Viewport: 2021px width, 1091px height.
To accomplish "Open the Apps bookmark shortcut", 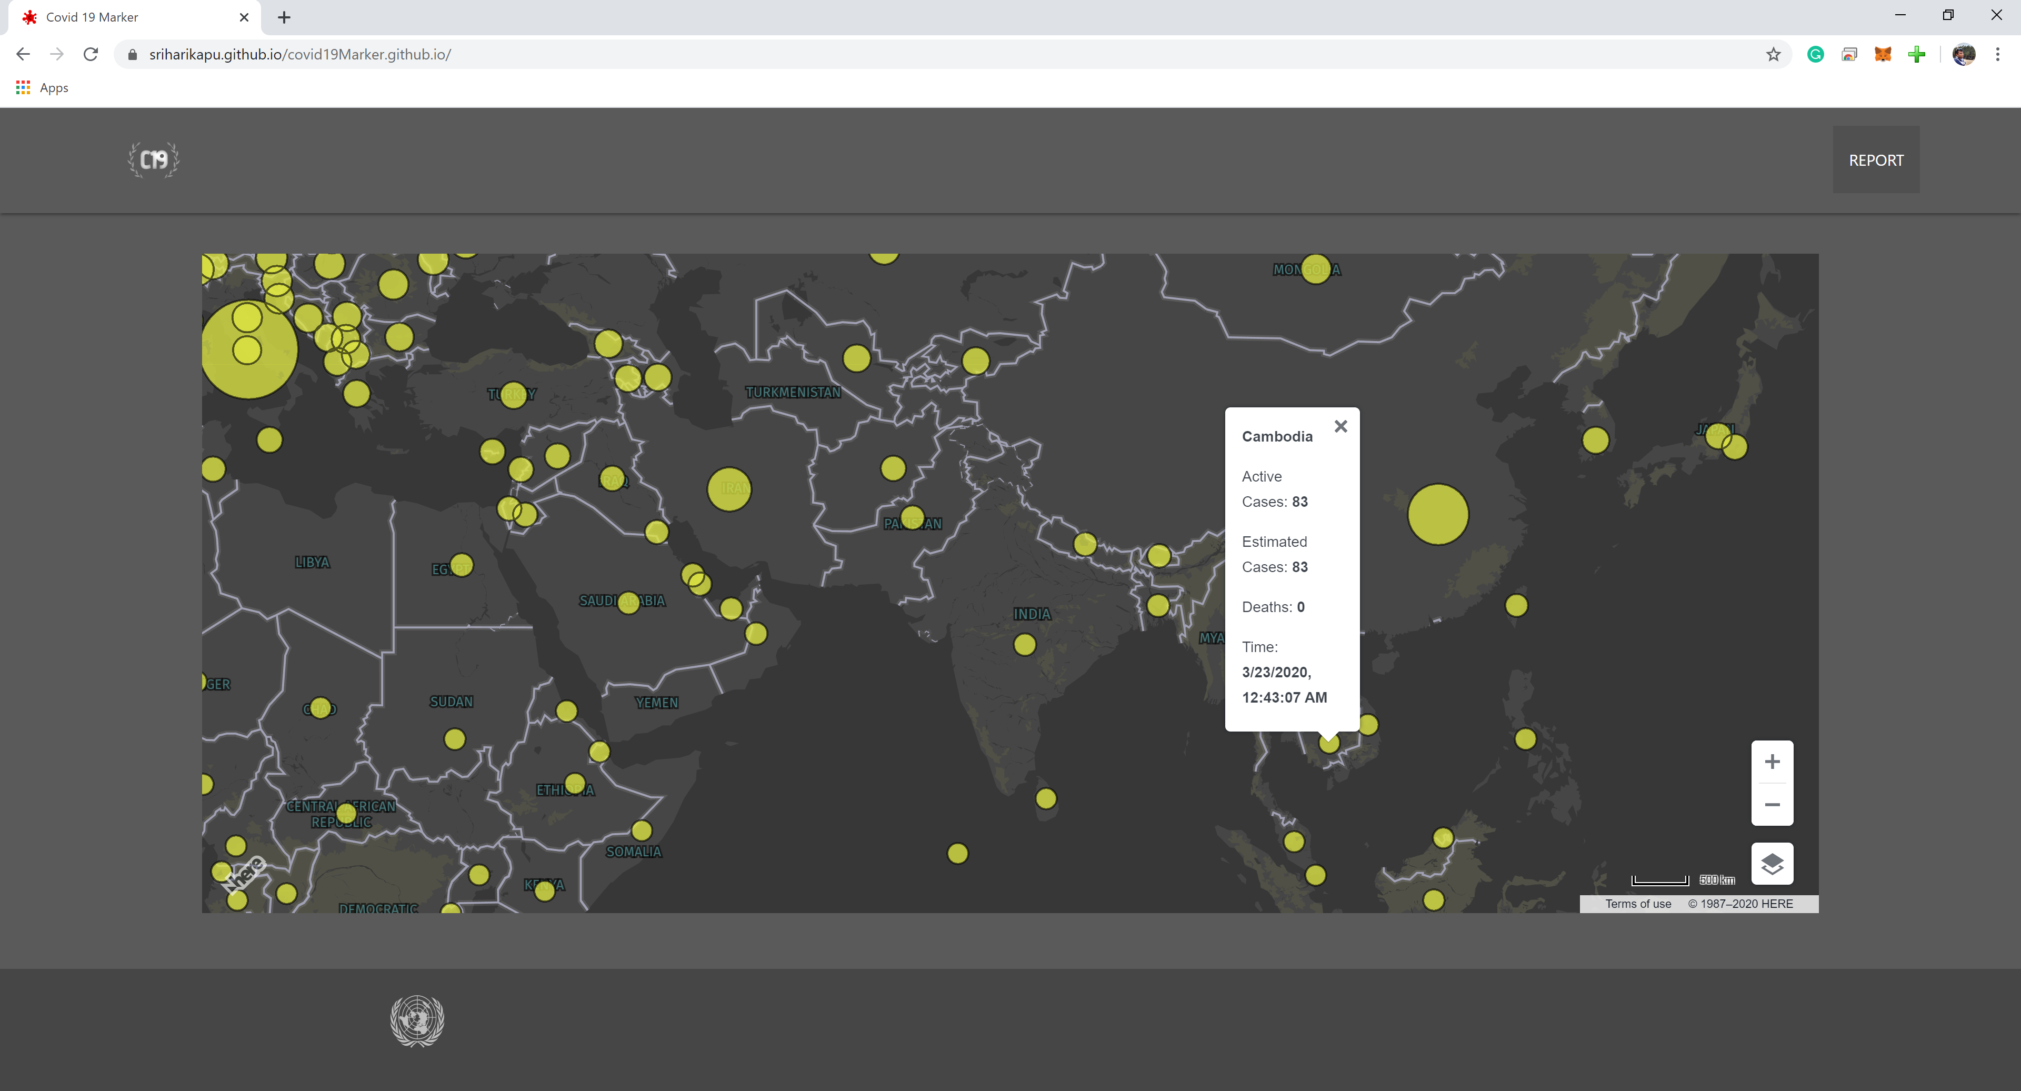I will point(43,88).
